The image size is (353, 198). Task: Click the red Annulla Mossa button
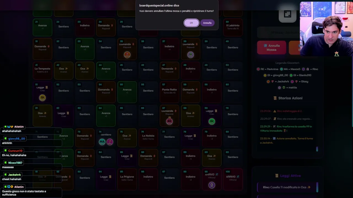click(271, 48)
